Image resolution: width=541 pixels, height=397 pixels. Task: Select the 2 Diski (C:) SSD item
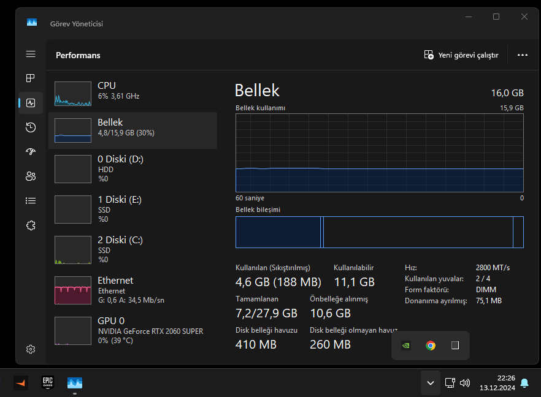coord(132,249)
